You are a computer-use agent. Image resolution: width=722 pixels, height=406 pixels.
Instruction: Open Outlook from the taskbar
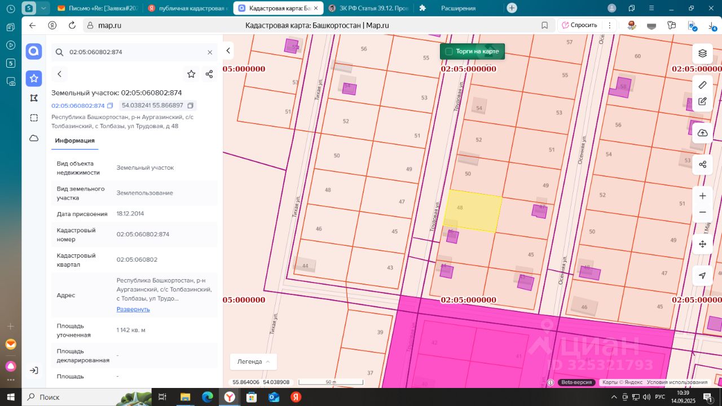tap(274, 397)
